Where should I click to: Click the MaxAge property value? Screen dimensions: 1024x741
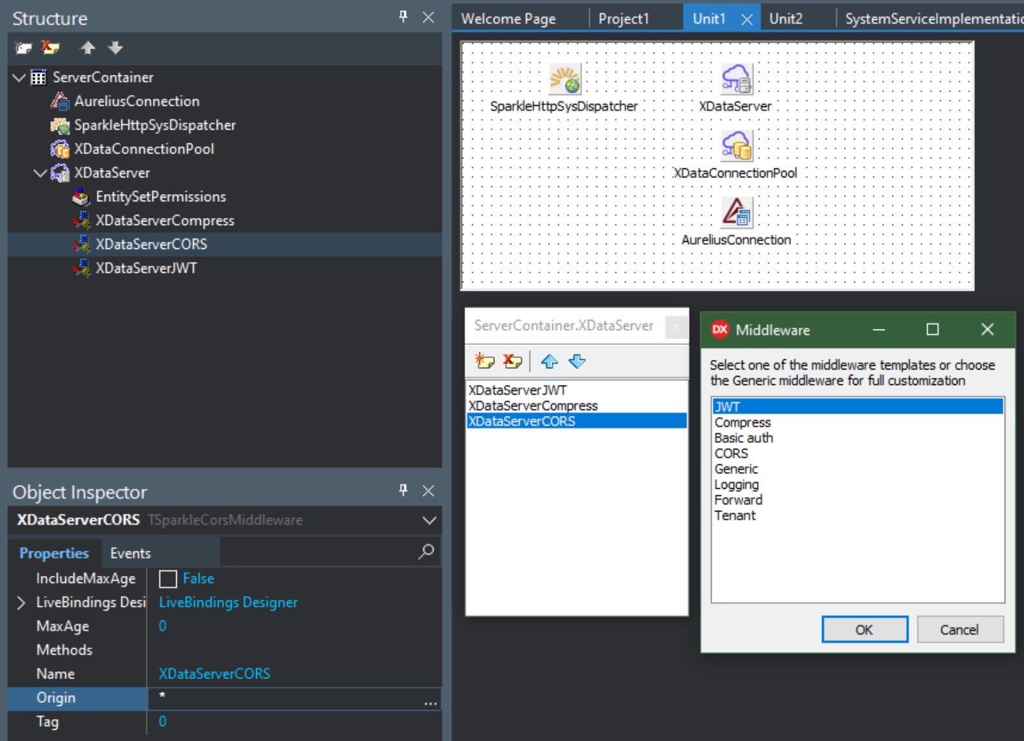[163, 626]
